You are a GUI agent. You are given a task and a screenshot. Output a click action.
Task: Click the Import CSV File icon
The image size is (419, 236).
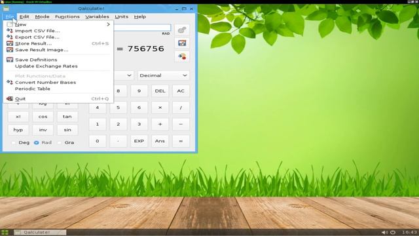coord(10,31)
